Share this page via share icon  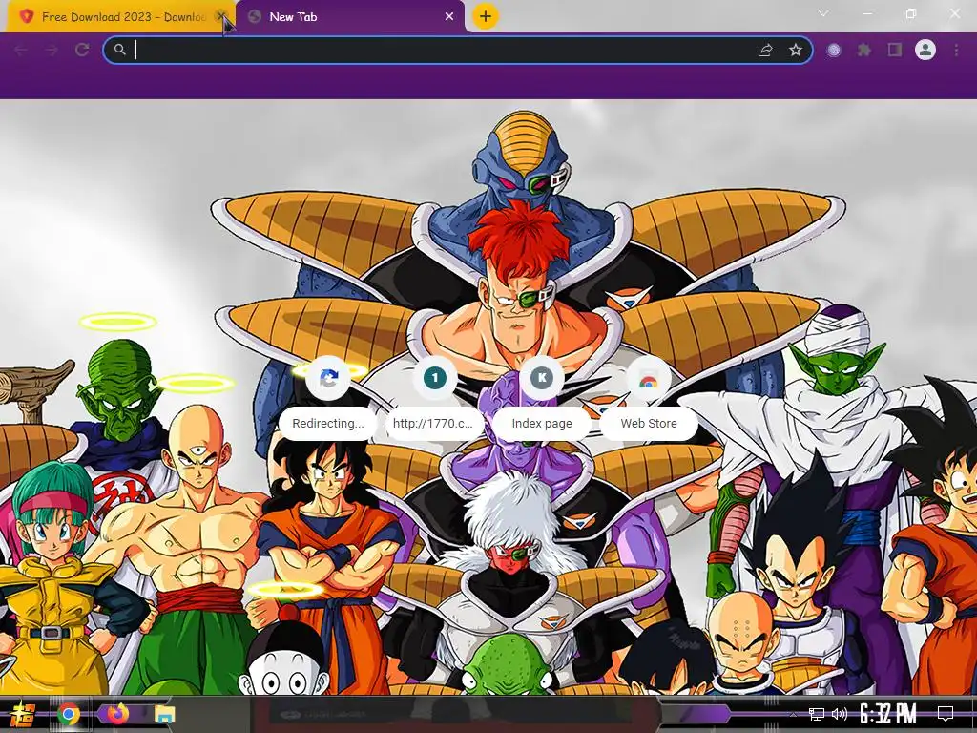(765, 50)
